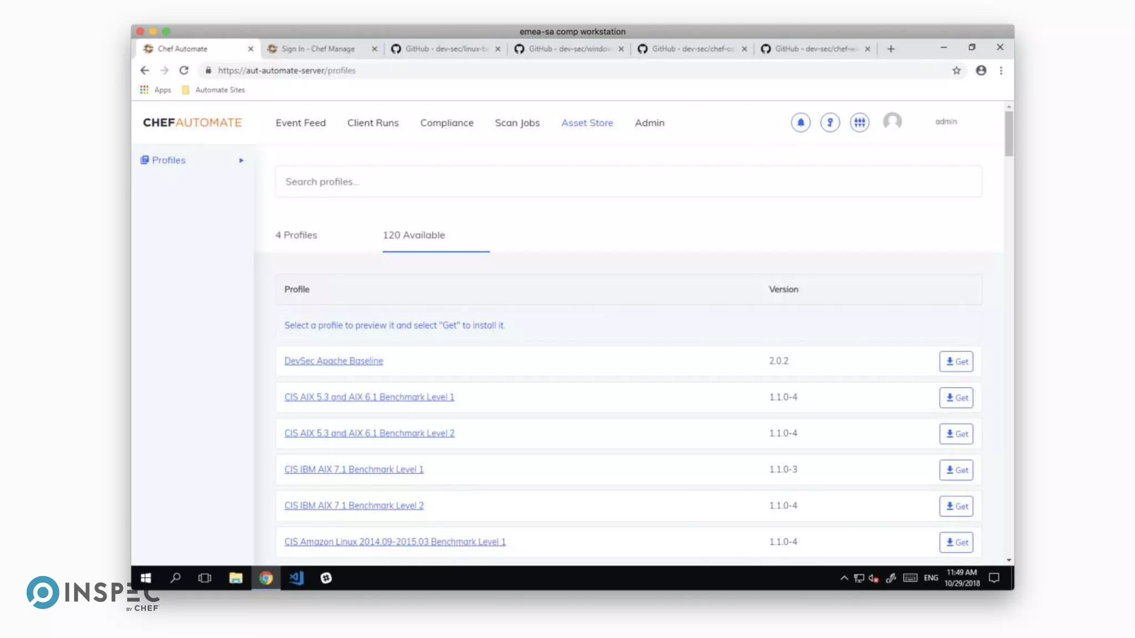
Task: Show hidden system tray icons chevron
Action: tap(844, 578)
